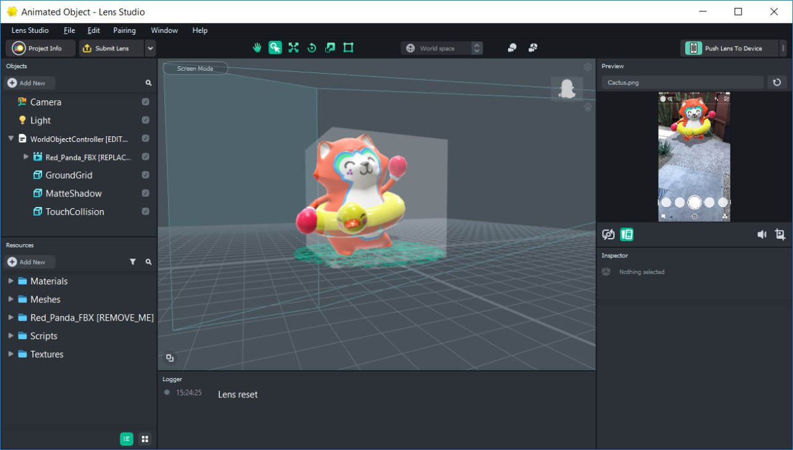This screenshot has height=450, width=793.
Task: Switch Resources to grid view
Action: coord(145,439)
